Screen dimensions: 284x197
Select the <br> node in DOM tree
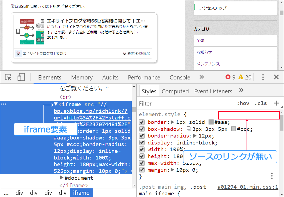point(65,97)
